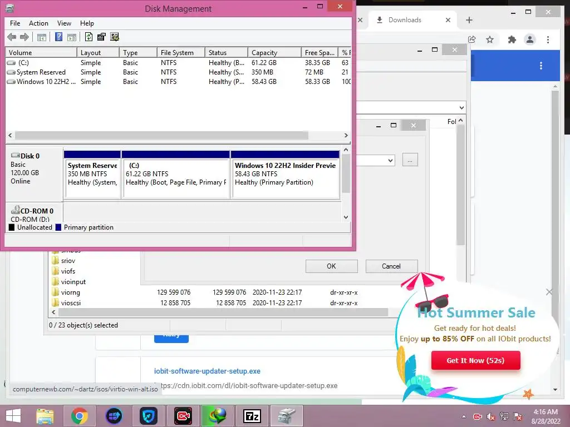
Task: Click the volume list horizontal scrollbar left arrow
Action: pos(10,136)
